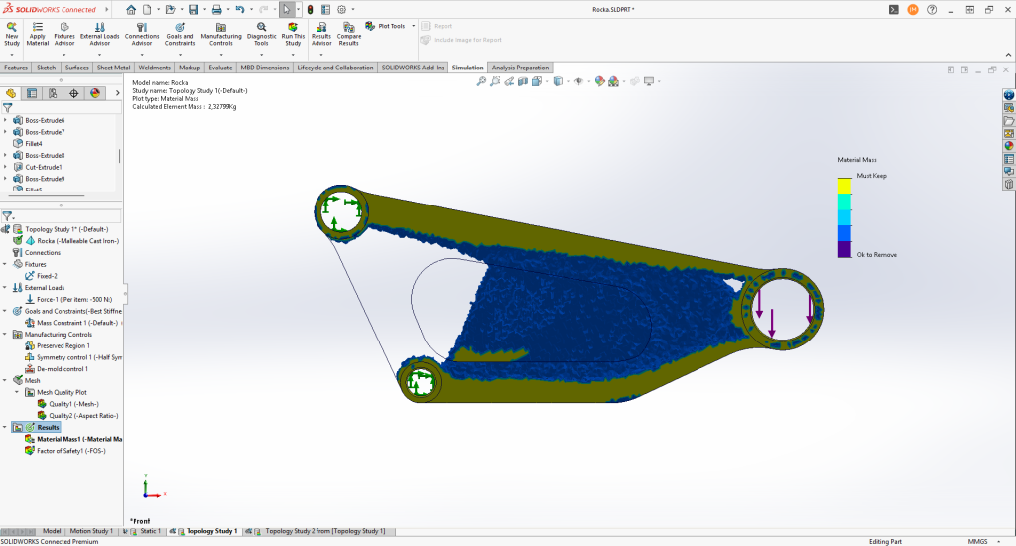The image size is (1016, 546).
Task: Click MMGS unit system in status bar
Action: pyautogui.click(x=977, y=541)
